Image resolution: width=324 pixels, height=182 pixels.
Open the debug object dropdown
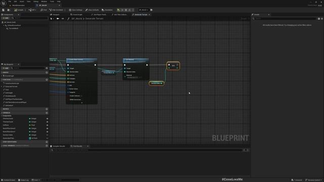click(x=143, y=10)
